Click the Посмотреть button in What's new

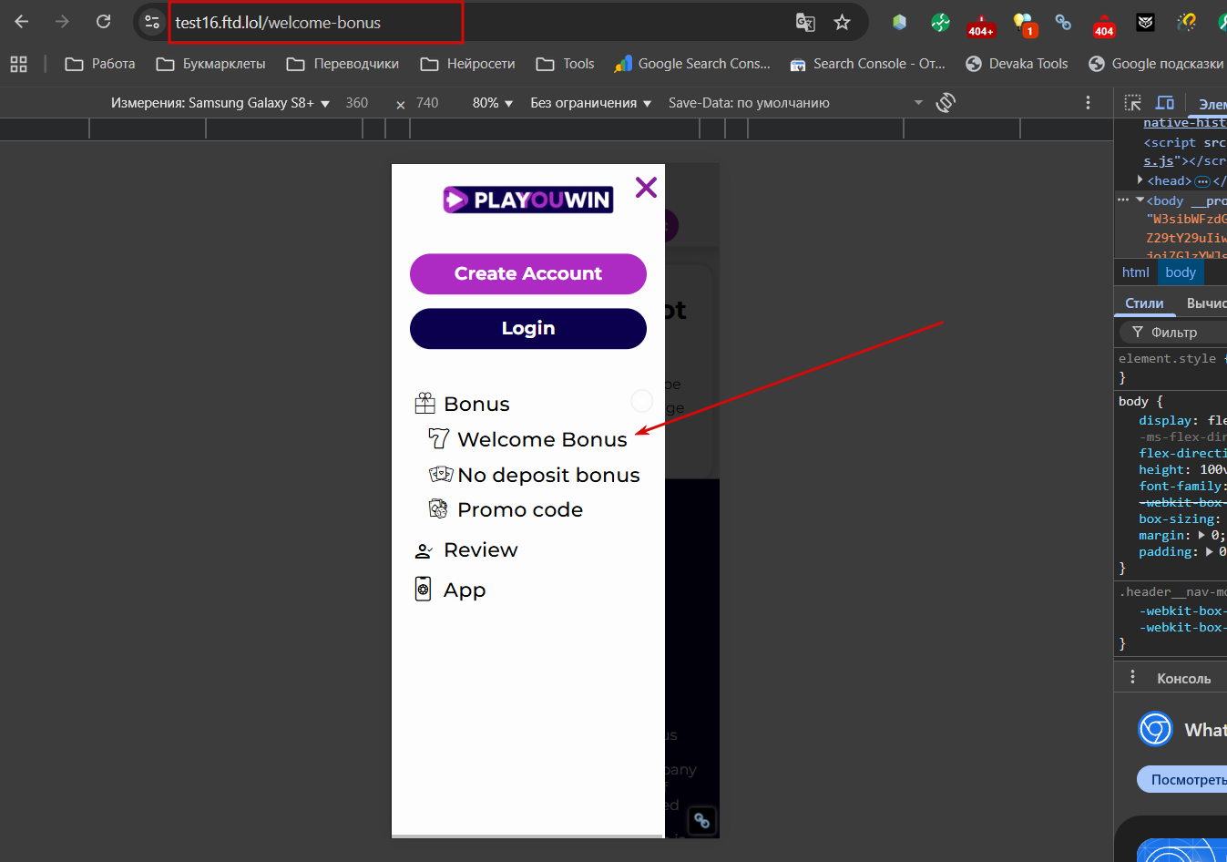pos(1182,779)
